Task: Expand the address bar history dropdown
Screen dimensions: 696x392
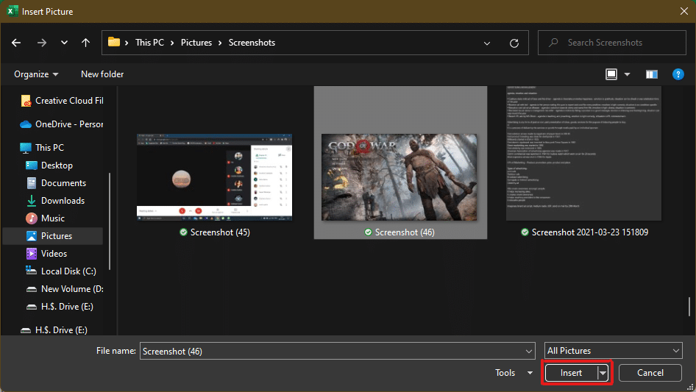Action: coord(487,43)
